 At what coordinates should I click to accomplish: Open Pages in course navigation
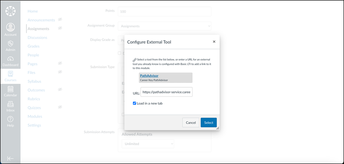(33, 64)
